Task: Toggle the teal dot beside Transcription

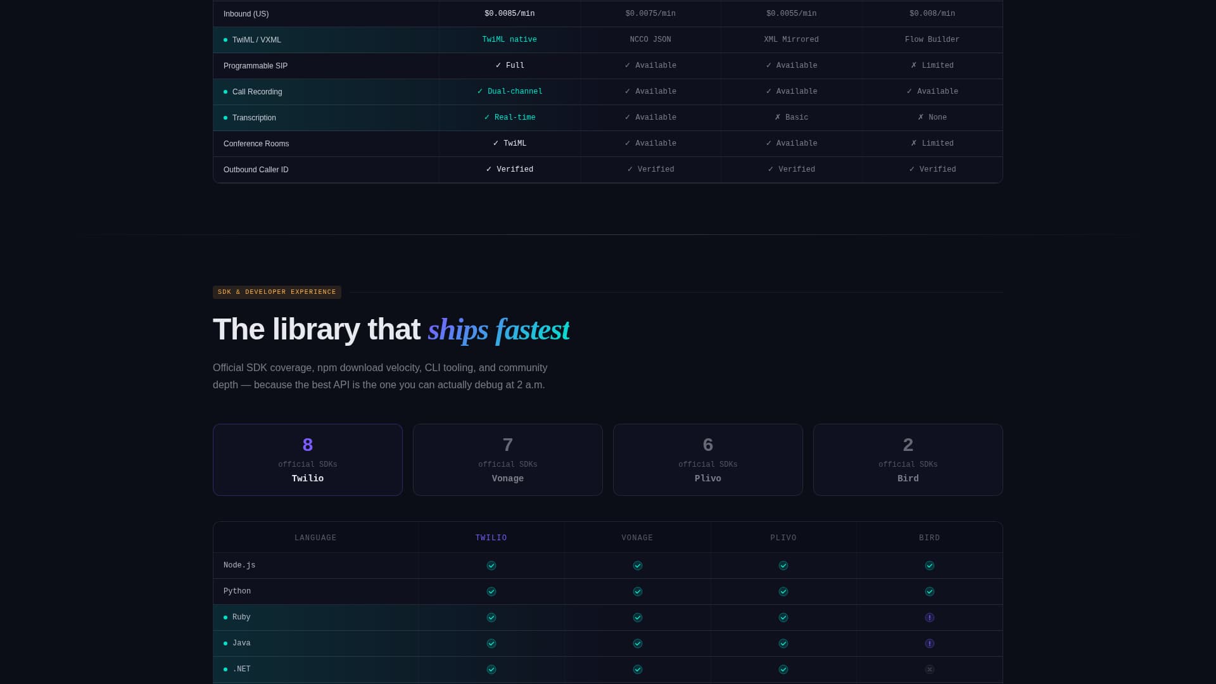Action: click(x=225, y=118)
